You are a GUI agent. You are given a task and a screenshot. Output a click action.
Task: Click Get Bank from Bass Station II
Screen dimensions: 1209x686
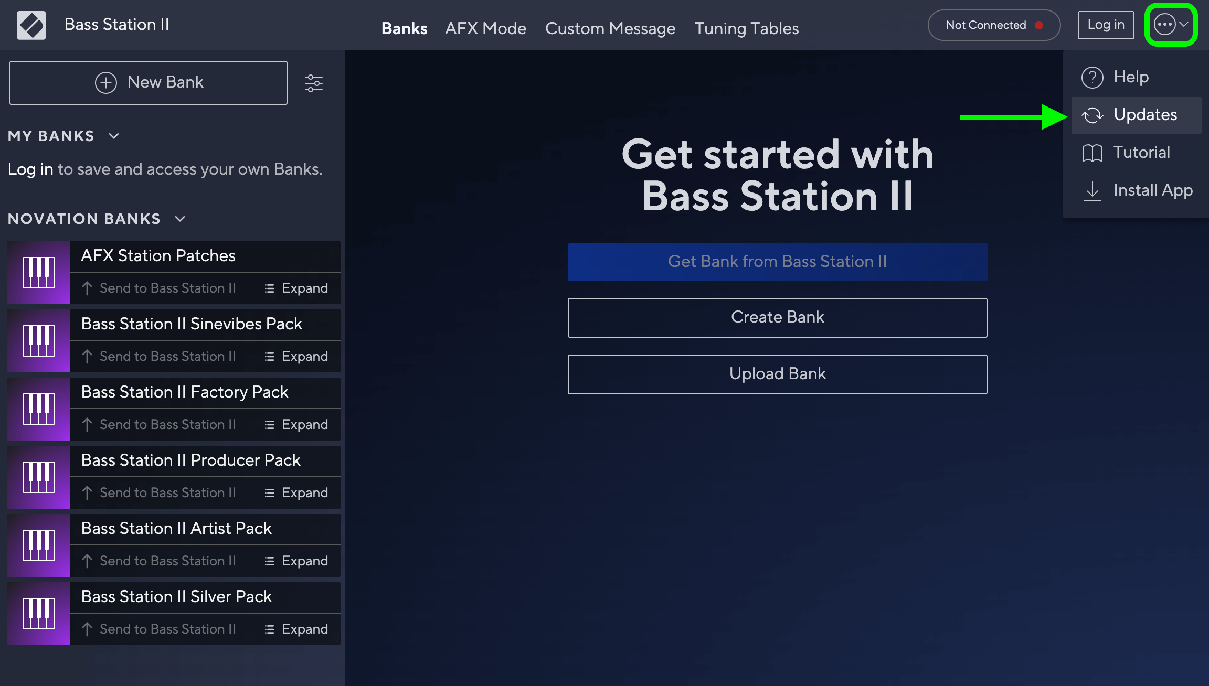777,262
